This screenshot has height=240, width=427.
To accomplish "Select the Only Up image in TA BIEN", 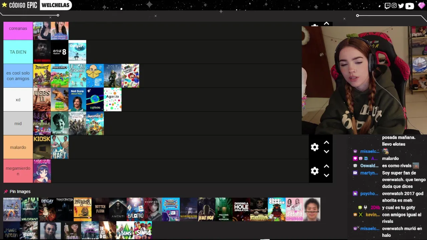I will [x=77, y=52].
